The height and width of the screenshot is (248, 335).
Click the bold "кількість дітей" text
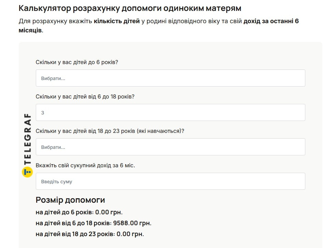[117, 21]
